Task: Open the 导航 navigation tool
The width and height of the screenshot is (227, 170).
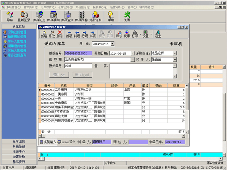Action: (10, 16)
